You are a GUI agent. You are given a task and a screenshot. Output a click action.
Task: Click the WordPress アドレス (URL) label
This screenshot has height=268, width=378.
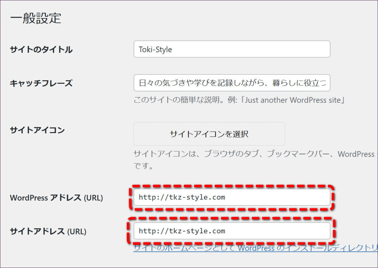[56, 198]
